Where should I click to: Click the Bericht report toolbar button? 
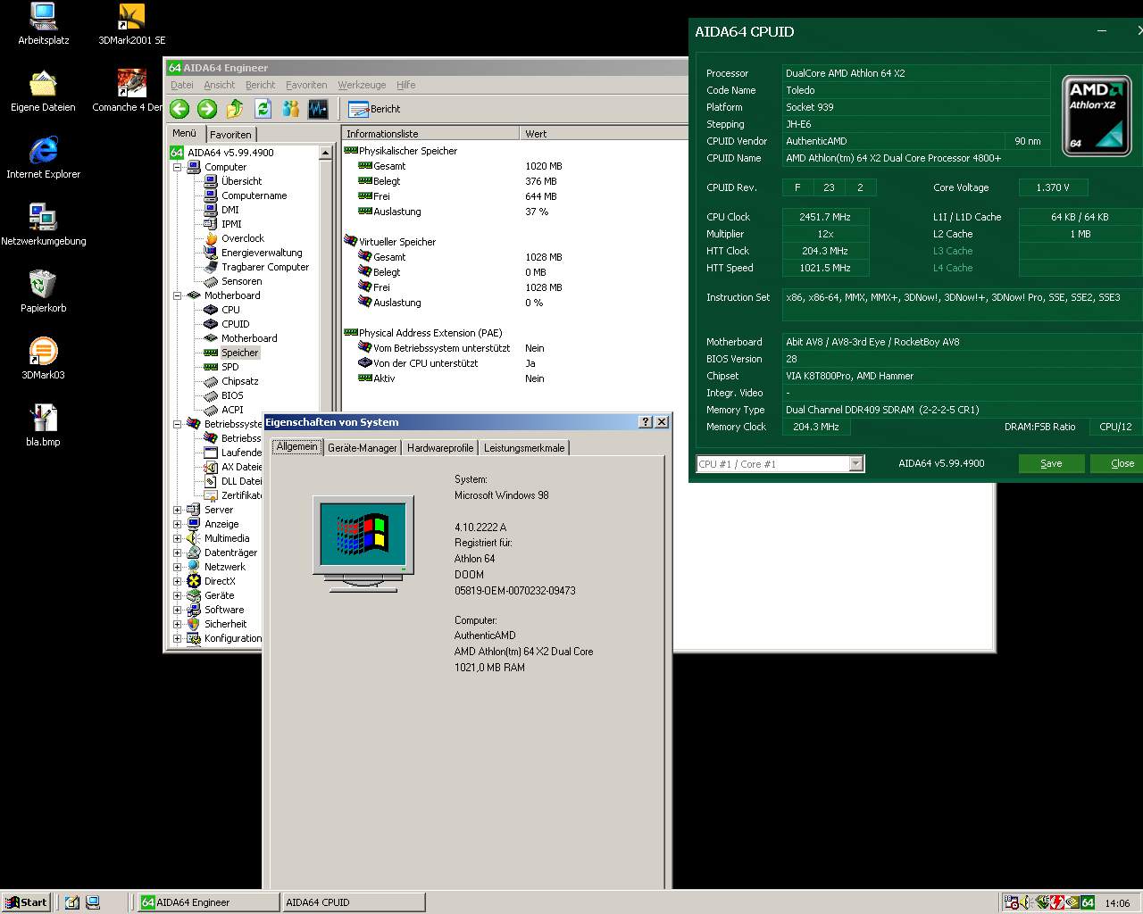(x=374, y=109)
